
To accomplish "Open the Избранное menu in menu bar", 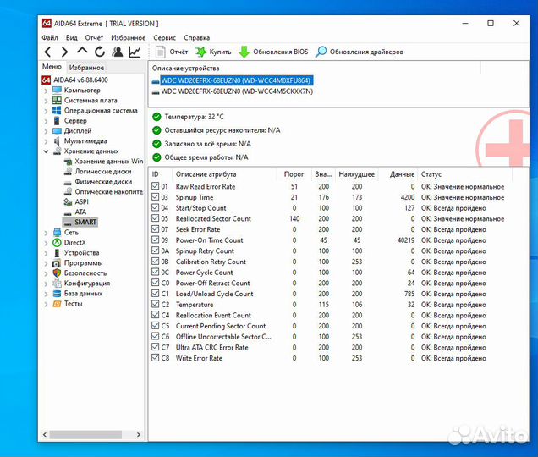I will coord(128,38).
